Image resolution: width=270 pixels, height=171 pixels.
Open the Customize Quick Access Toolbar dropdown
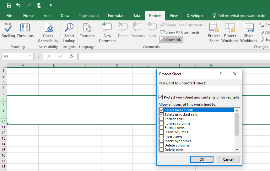click(51, 5)
